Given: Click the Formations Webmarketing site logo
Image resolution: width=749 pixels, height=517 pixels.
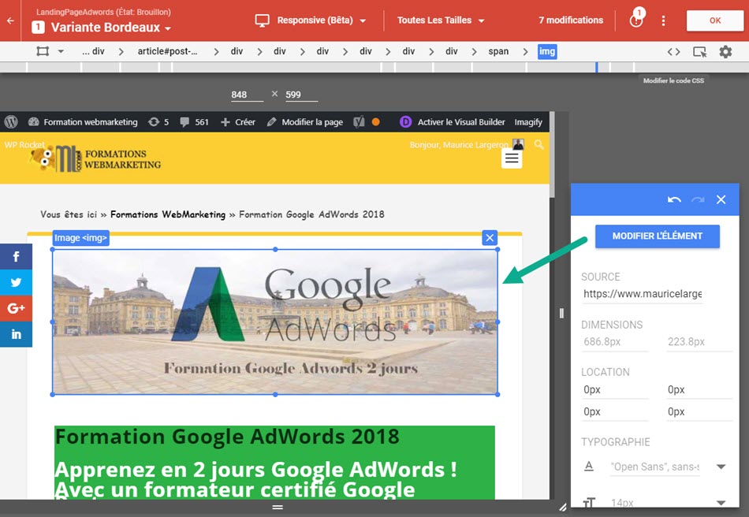Looking at the screenshot, I should pyautogui.click(x=96, y=158).
